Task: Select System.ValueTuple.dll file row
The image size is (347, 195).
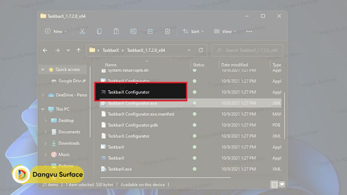Action: [190, 71]
